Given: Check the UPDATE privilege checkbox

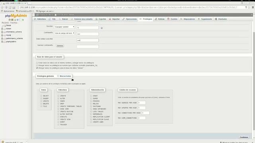Looking at the screenshot, I should 41,101.
